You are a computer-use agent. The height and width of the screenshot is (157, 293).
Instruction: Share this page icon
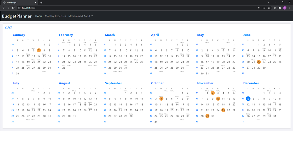pyautogui.click(x=264, y=8)
